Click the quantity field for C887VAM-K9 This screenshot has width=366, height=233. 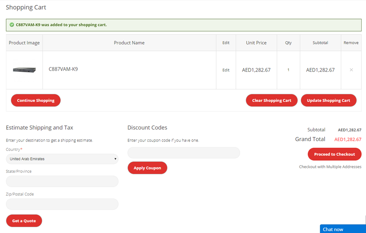(x=288, y=70)
